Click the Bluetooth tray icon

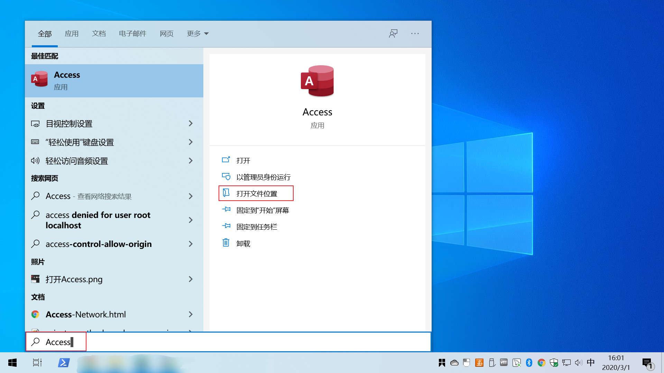(529, 363)
